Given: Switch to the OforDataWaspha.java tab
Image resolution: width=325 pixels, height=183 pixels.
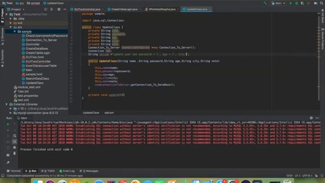Looking at the screenshot, I should point(161,9).
